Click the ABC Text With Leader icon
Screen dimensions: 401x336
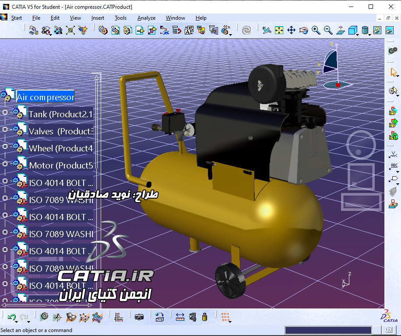pyautogui.click(x=393, y=167)
